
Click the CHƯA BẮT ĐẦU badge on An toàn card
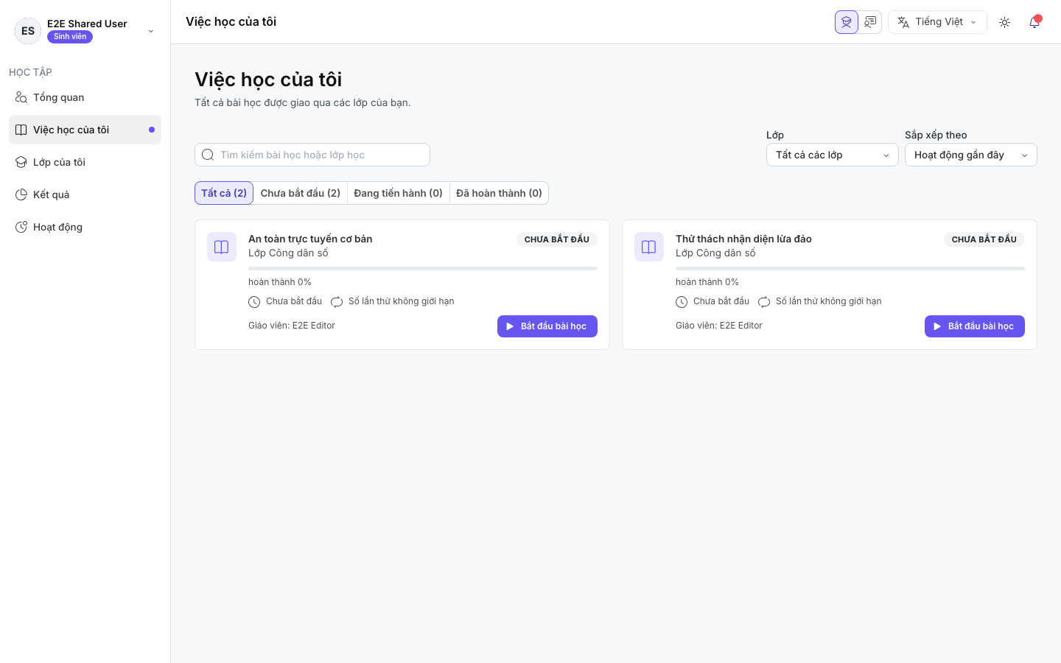pos(557,239)
